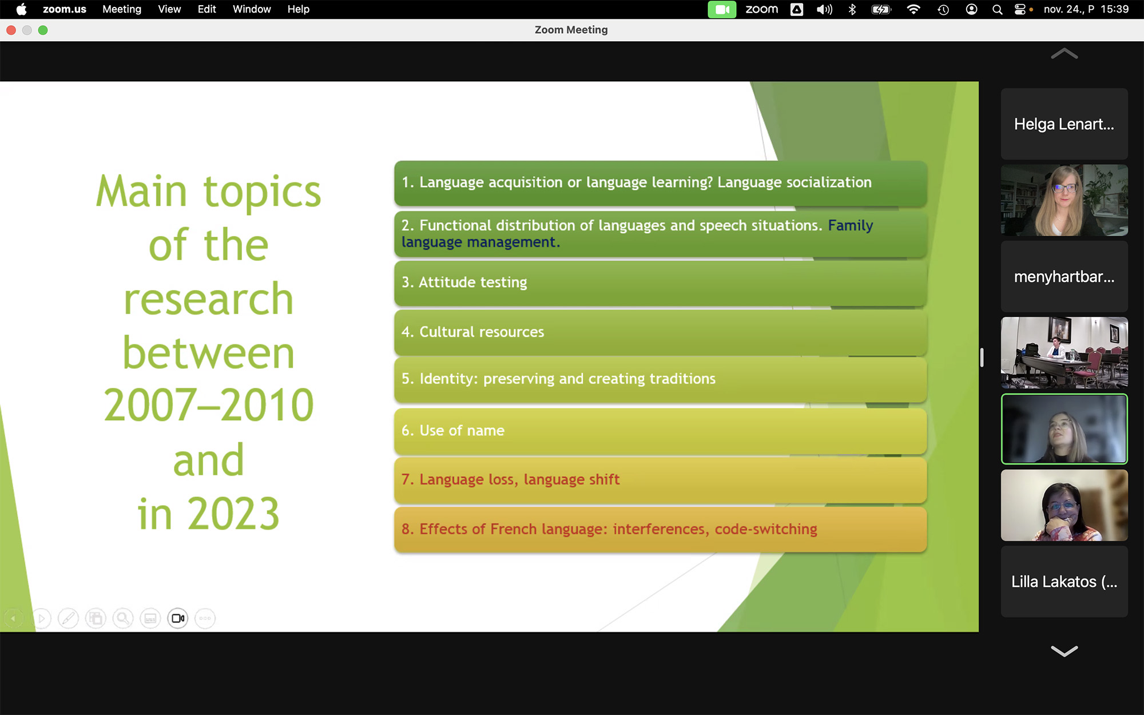Click the conference room video thumbnail

click(1064, 353)
